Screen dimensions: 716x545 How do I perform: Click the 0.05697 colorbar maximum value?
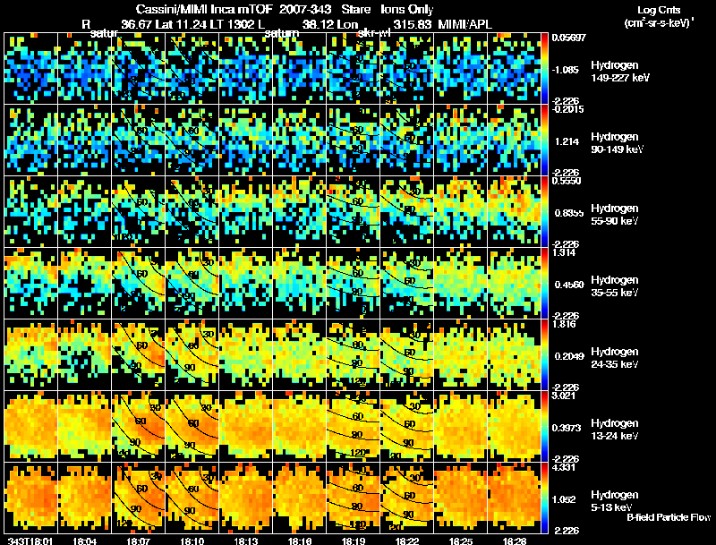[x=568, y=38]
